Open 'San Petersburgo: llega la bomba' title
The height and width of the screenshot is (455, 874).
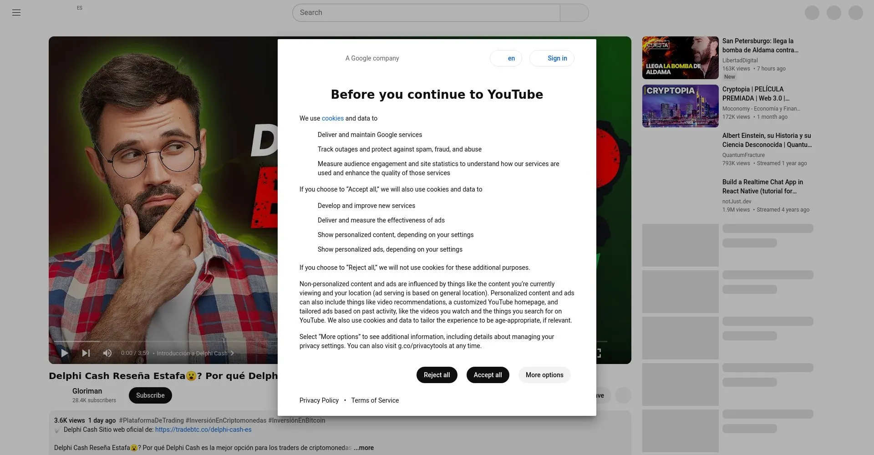tap(760, 45)
